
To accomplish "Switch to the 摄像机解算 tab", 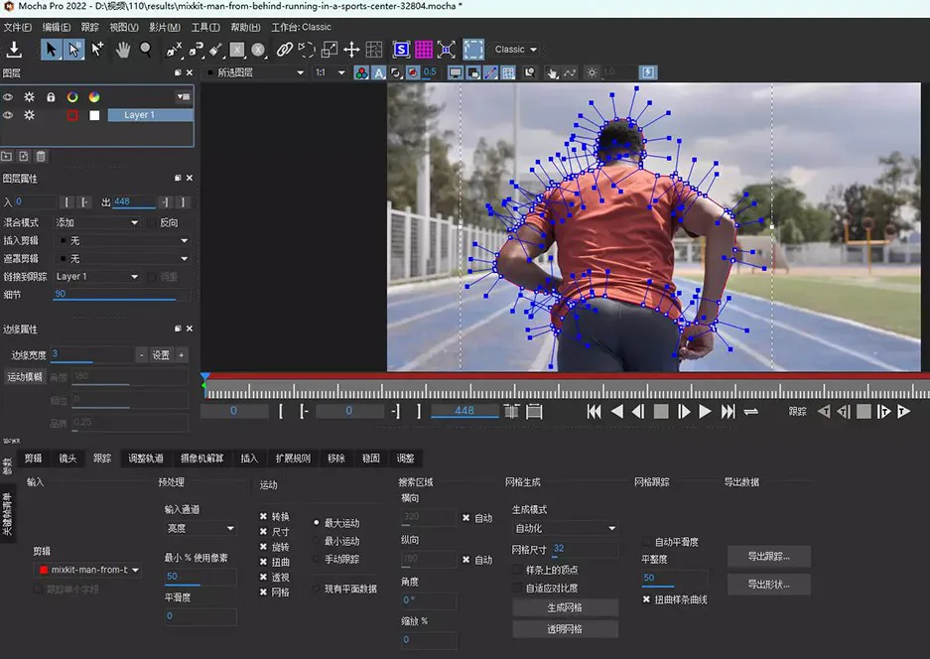I will click(203, 459).
